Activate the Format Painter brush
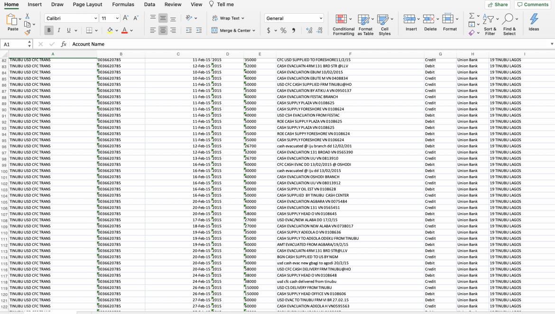The image size is (555, 314). [27, 32]
